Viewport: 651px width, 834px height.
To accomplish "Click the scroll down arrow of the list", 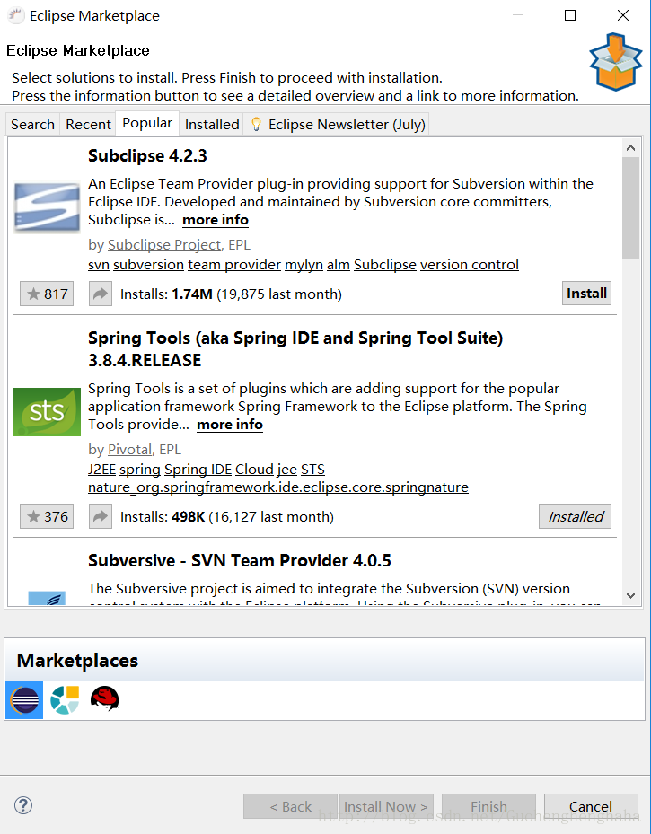I will coord(630,596).
